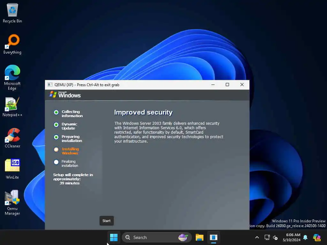Click the QEMU (XP) title bar text
The image size is (327, 245).
point(87,85)
